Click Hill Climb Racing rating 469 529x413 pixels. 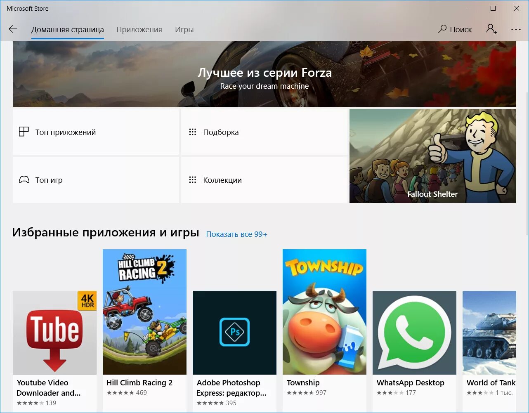127,393
